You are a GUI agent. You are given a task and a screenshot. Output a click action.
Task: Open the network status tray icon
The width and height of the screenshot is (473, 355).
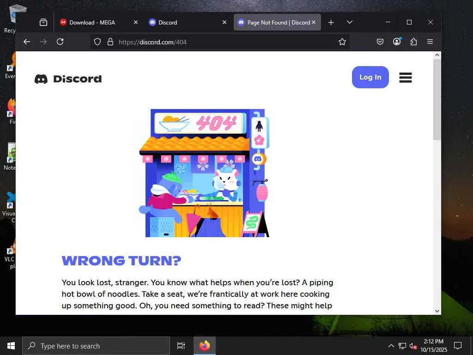[x=402, y=346]
